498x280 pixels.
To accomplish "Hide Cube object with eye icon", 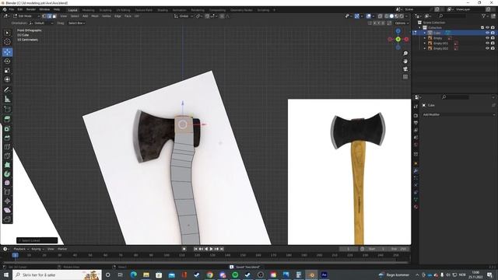I will [x=488, y=33].
